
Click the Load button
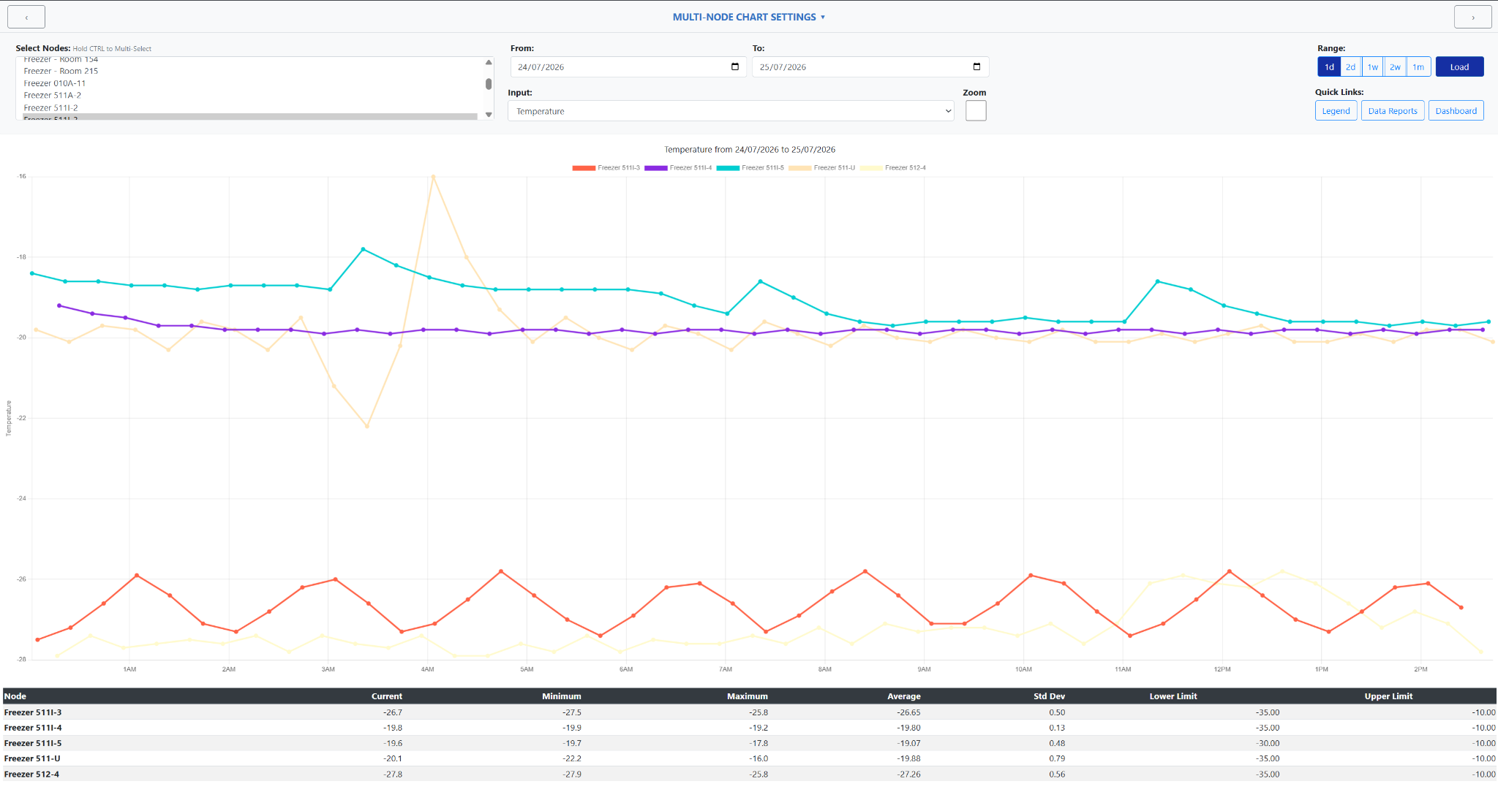pos(1459,66)
